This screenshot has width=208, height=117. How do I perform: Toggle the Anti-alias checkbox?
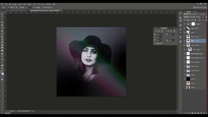coord(34,7)
